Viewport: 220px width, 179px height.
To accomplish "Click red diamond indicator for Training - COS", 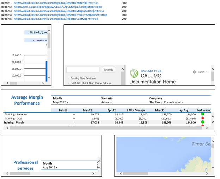I will (203, 118).
